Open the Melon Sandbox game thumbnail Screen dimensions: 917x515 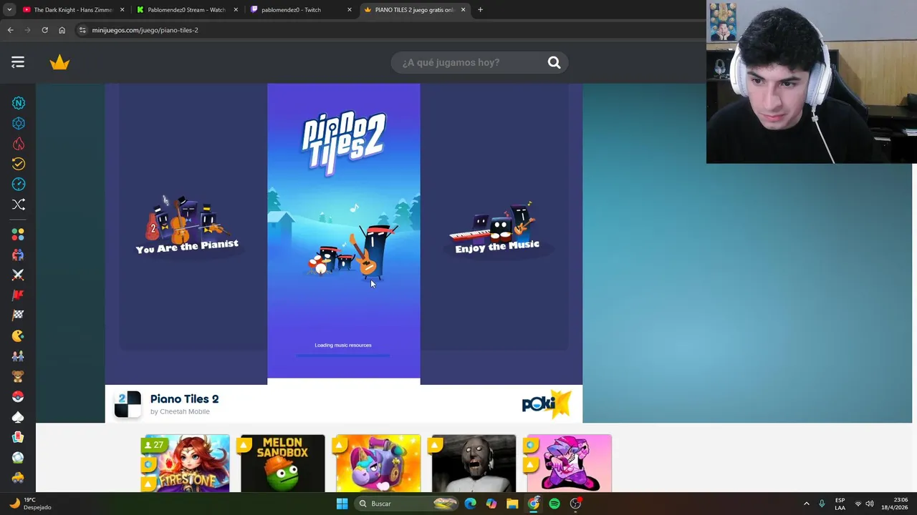(282, 463)
